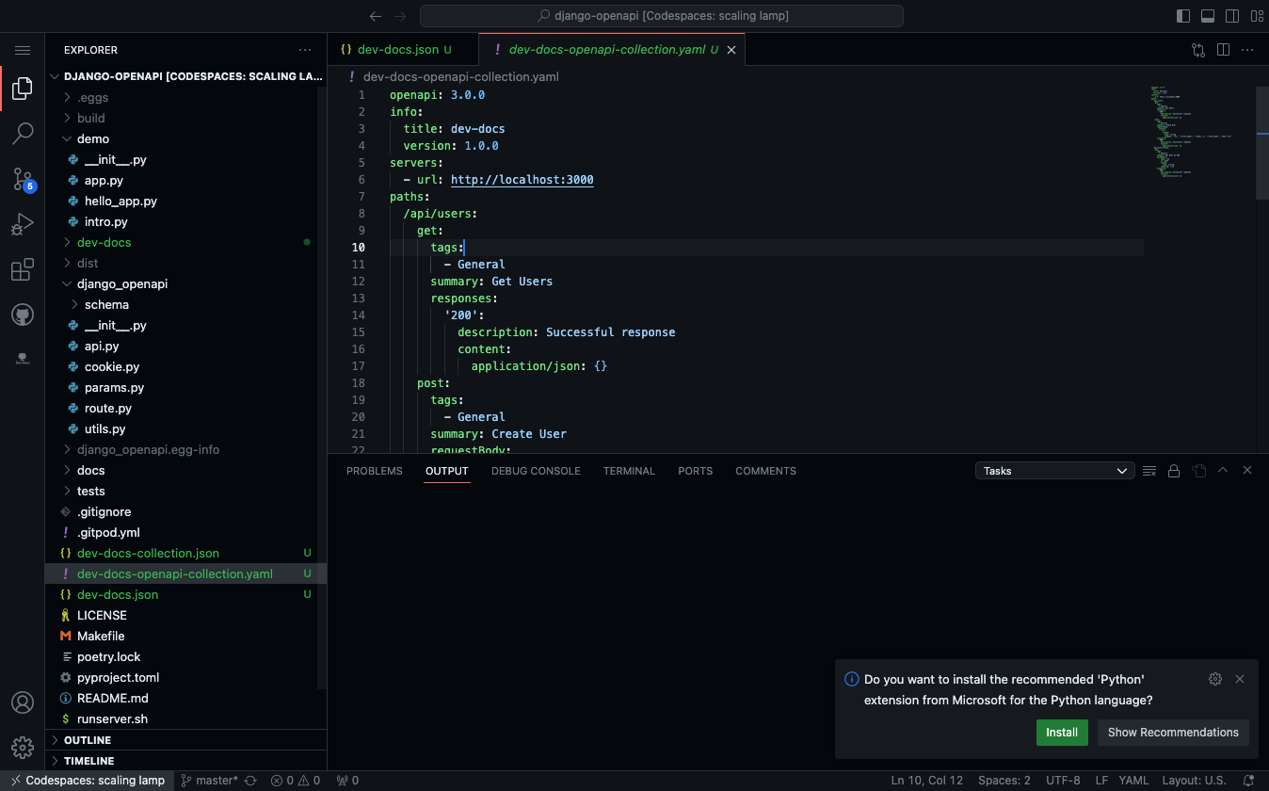Toggle the bottom panel layout button

pyautogui.click(x=1208, y=16)
